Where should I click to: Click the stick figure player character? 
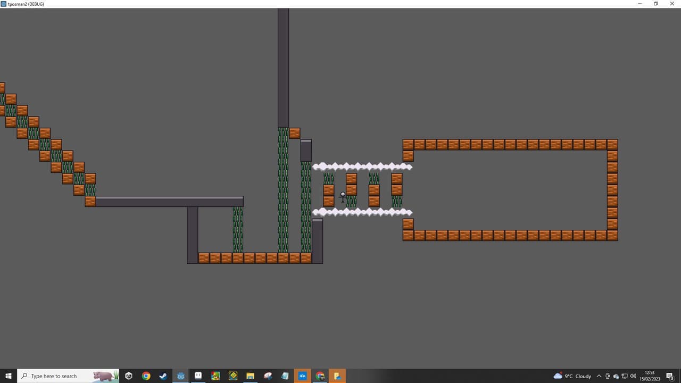pos(343,197)
